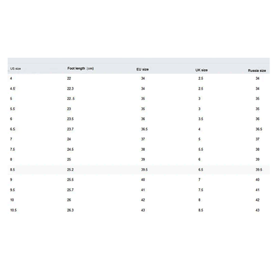Click the 26.3 foot length cell
The width and height of the screenshot is (274, 274).
pyautogui.click(x=70, y=210)
